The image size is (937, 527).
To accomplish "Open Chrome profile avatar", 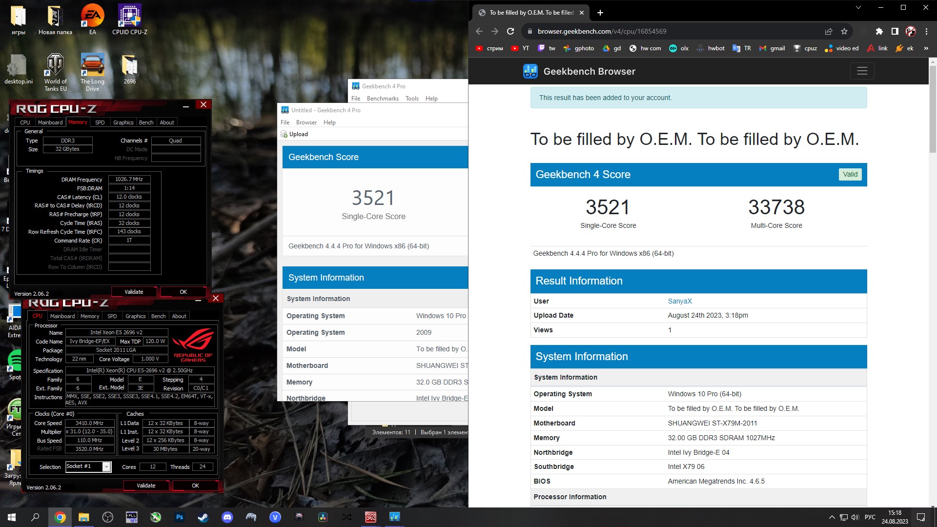I will tap(911, 31).
